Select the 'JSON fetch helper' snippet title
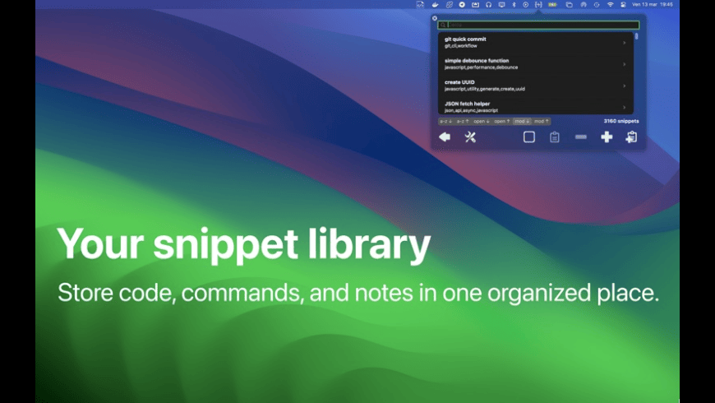The width and height of the screenshot is (715, 403). point(467,104)
